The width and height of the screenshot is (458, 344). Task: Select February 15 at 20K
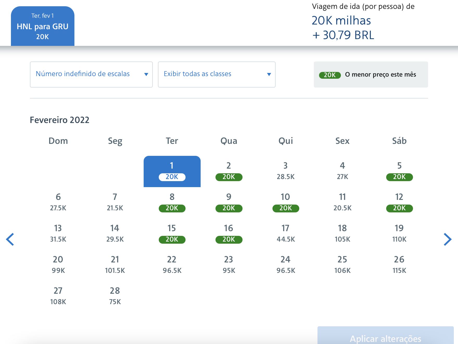pyautogui.click(x=172, y=234)
